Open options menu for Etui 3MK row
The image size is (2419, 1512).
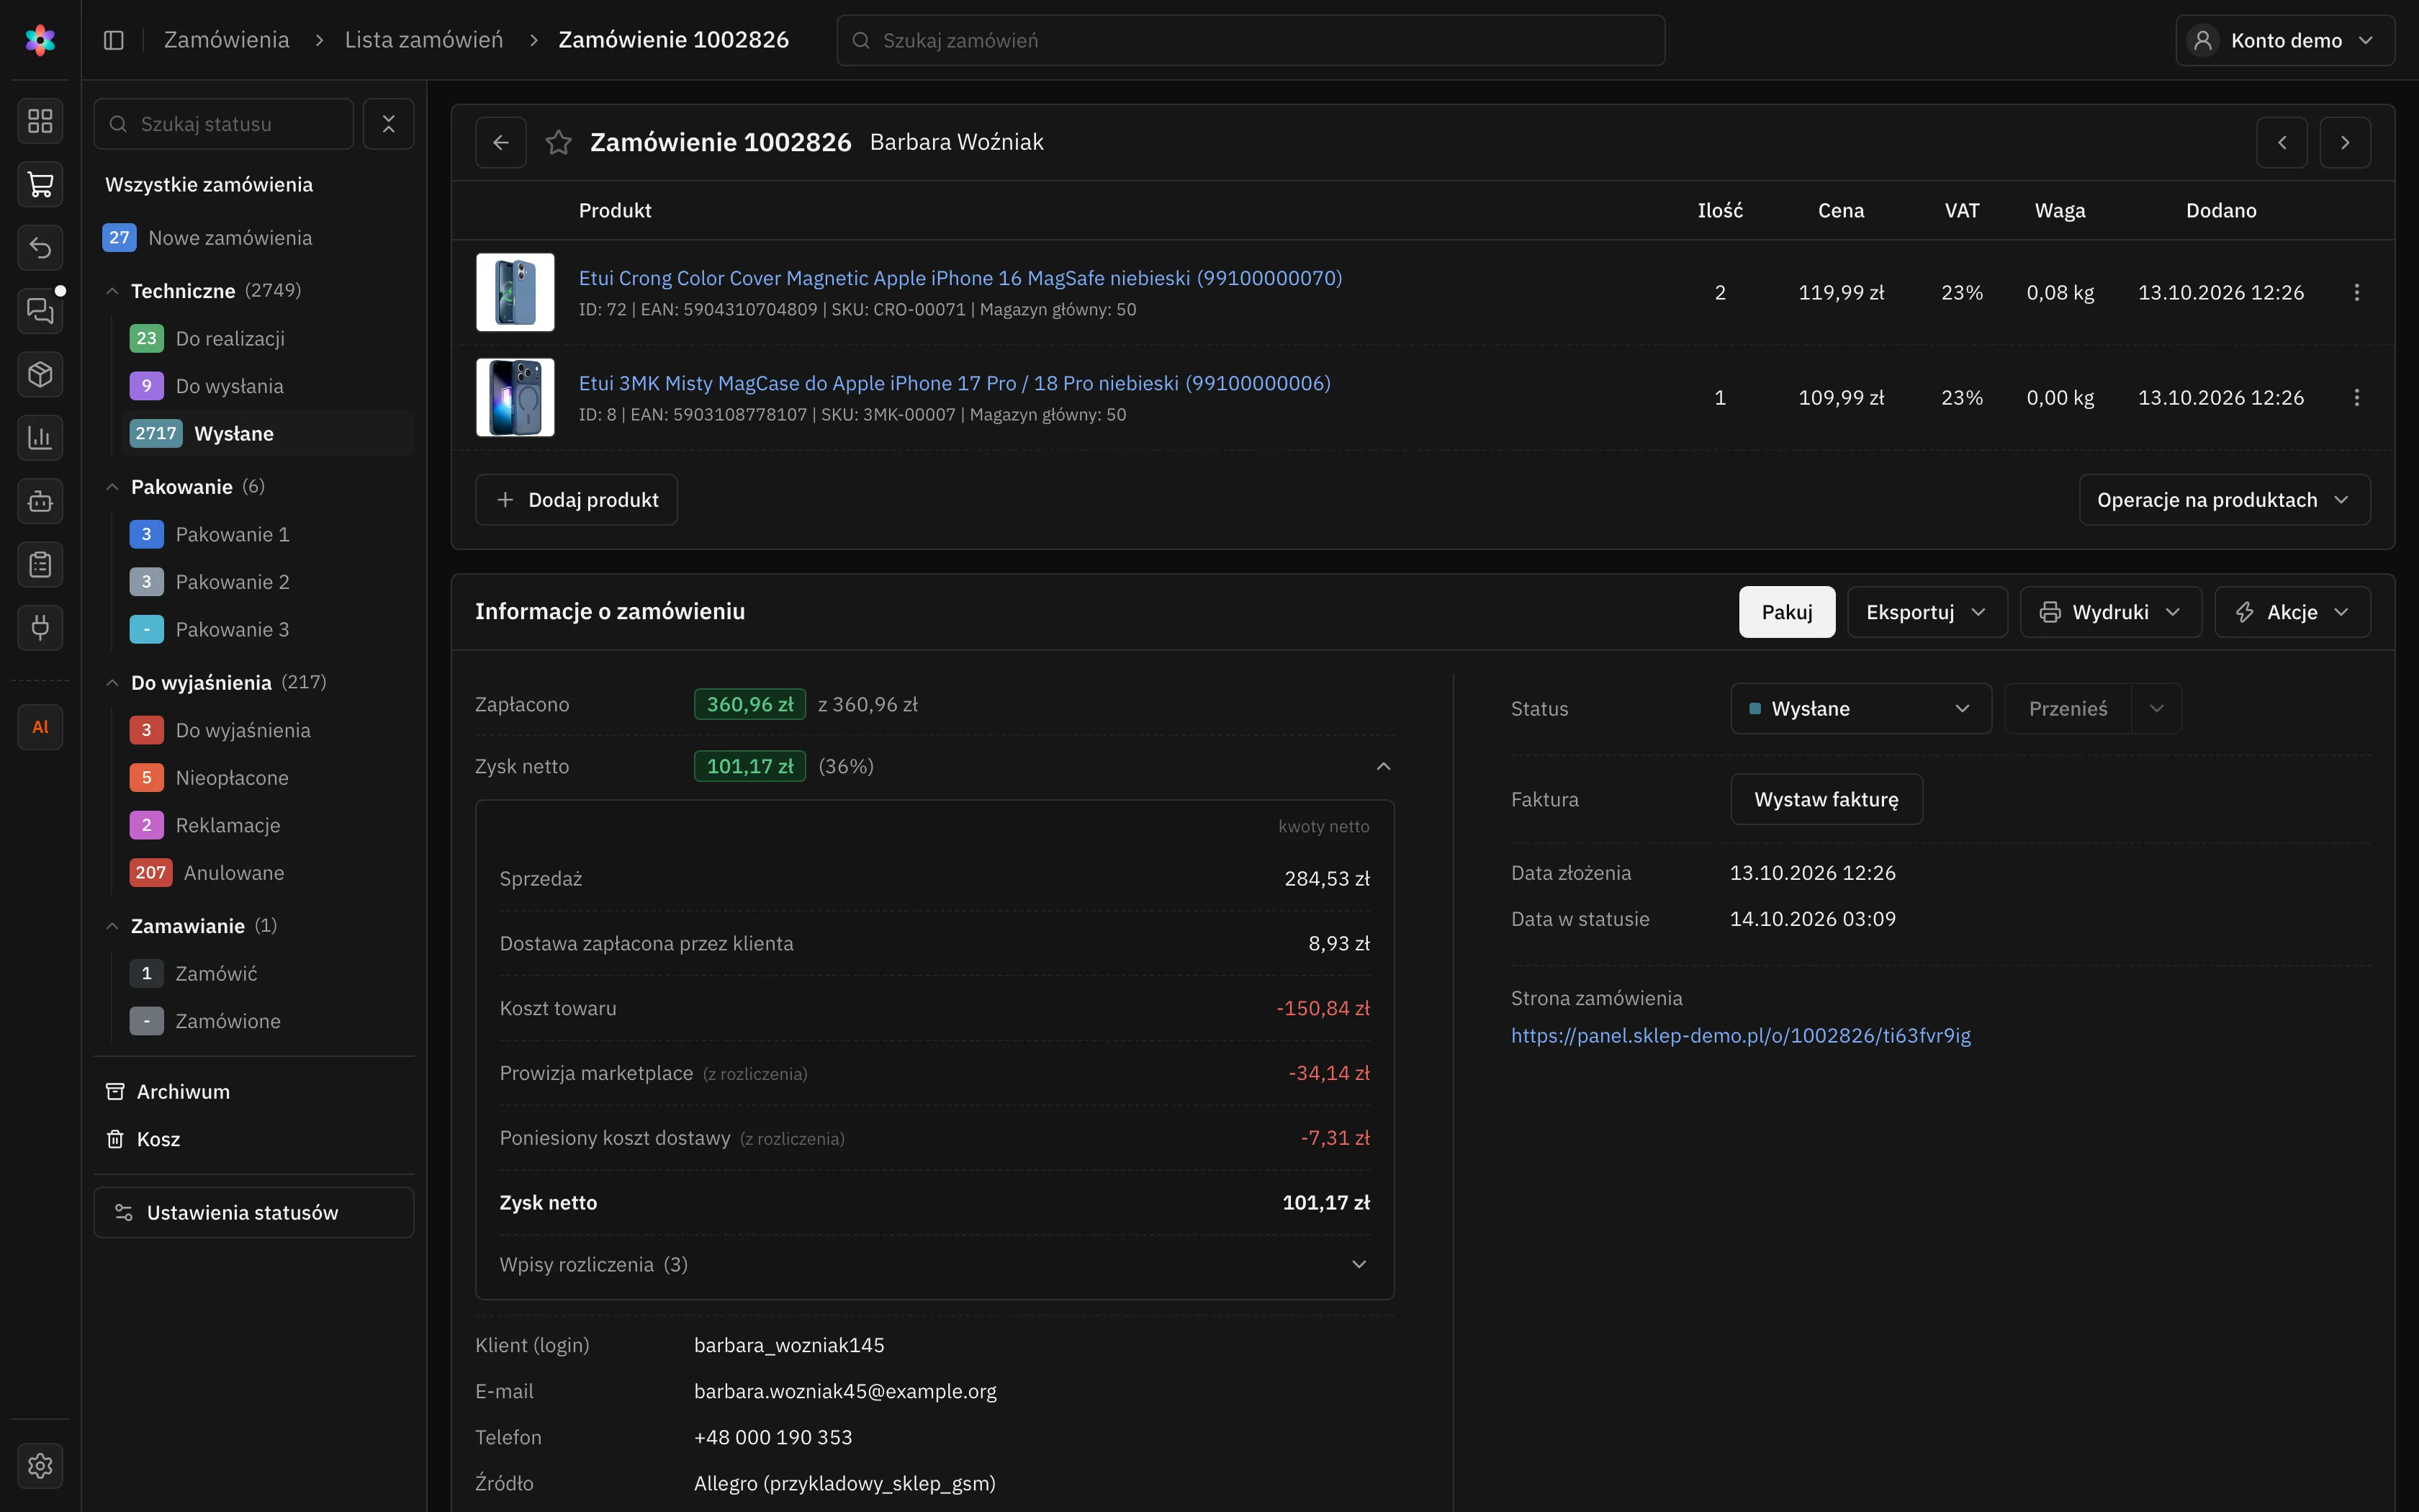pyautogui.click(x=2357, y=397)
